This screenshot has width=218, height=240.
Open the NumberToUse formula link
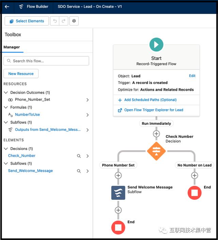point(27,115)
